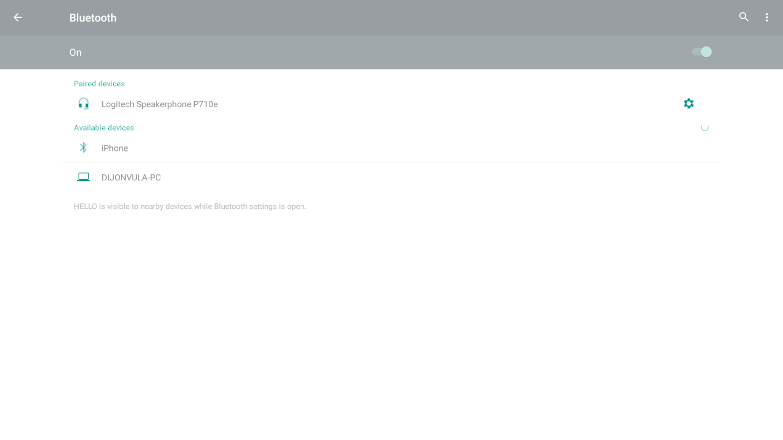
Task: Pair with the iPhone device
Action: 391,148
